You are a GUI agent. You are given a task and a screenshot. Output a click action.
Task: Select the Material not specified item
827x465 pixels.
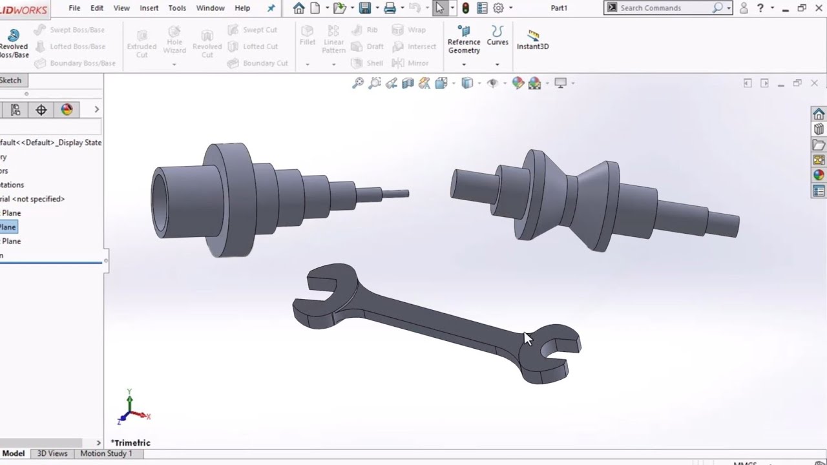pyautogui.click(x=32, y=199)
